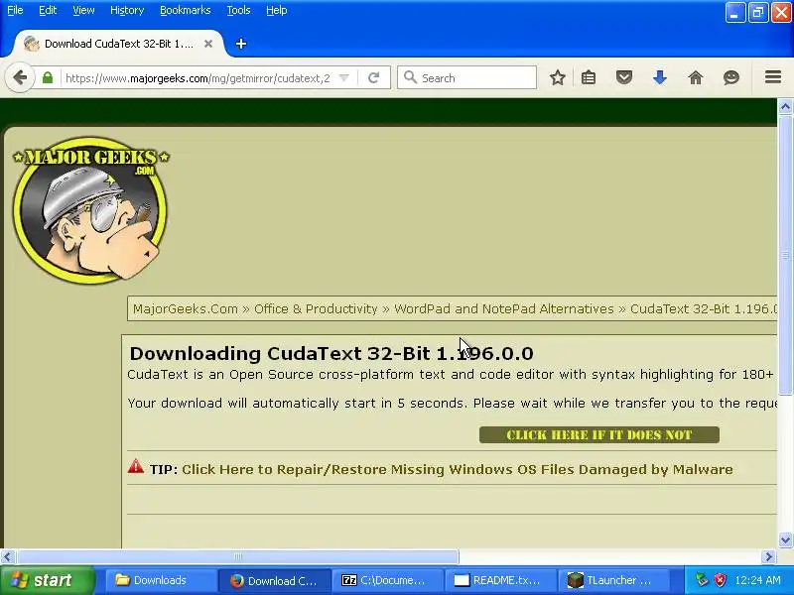Click the 12:24 AM system clock
The width and height of the screenshot is (794, 595).
(x=758, y=580)
